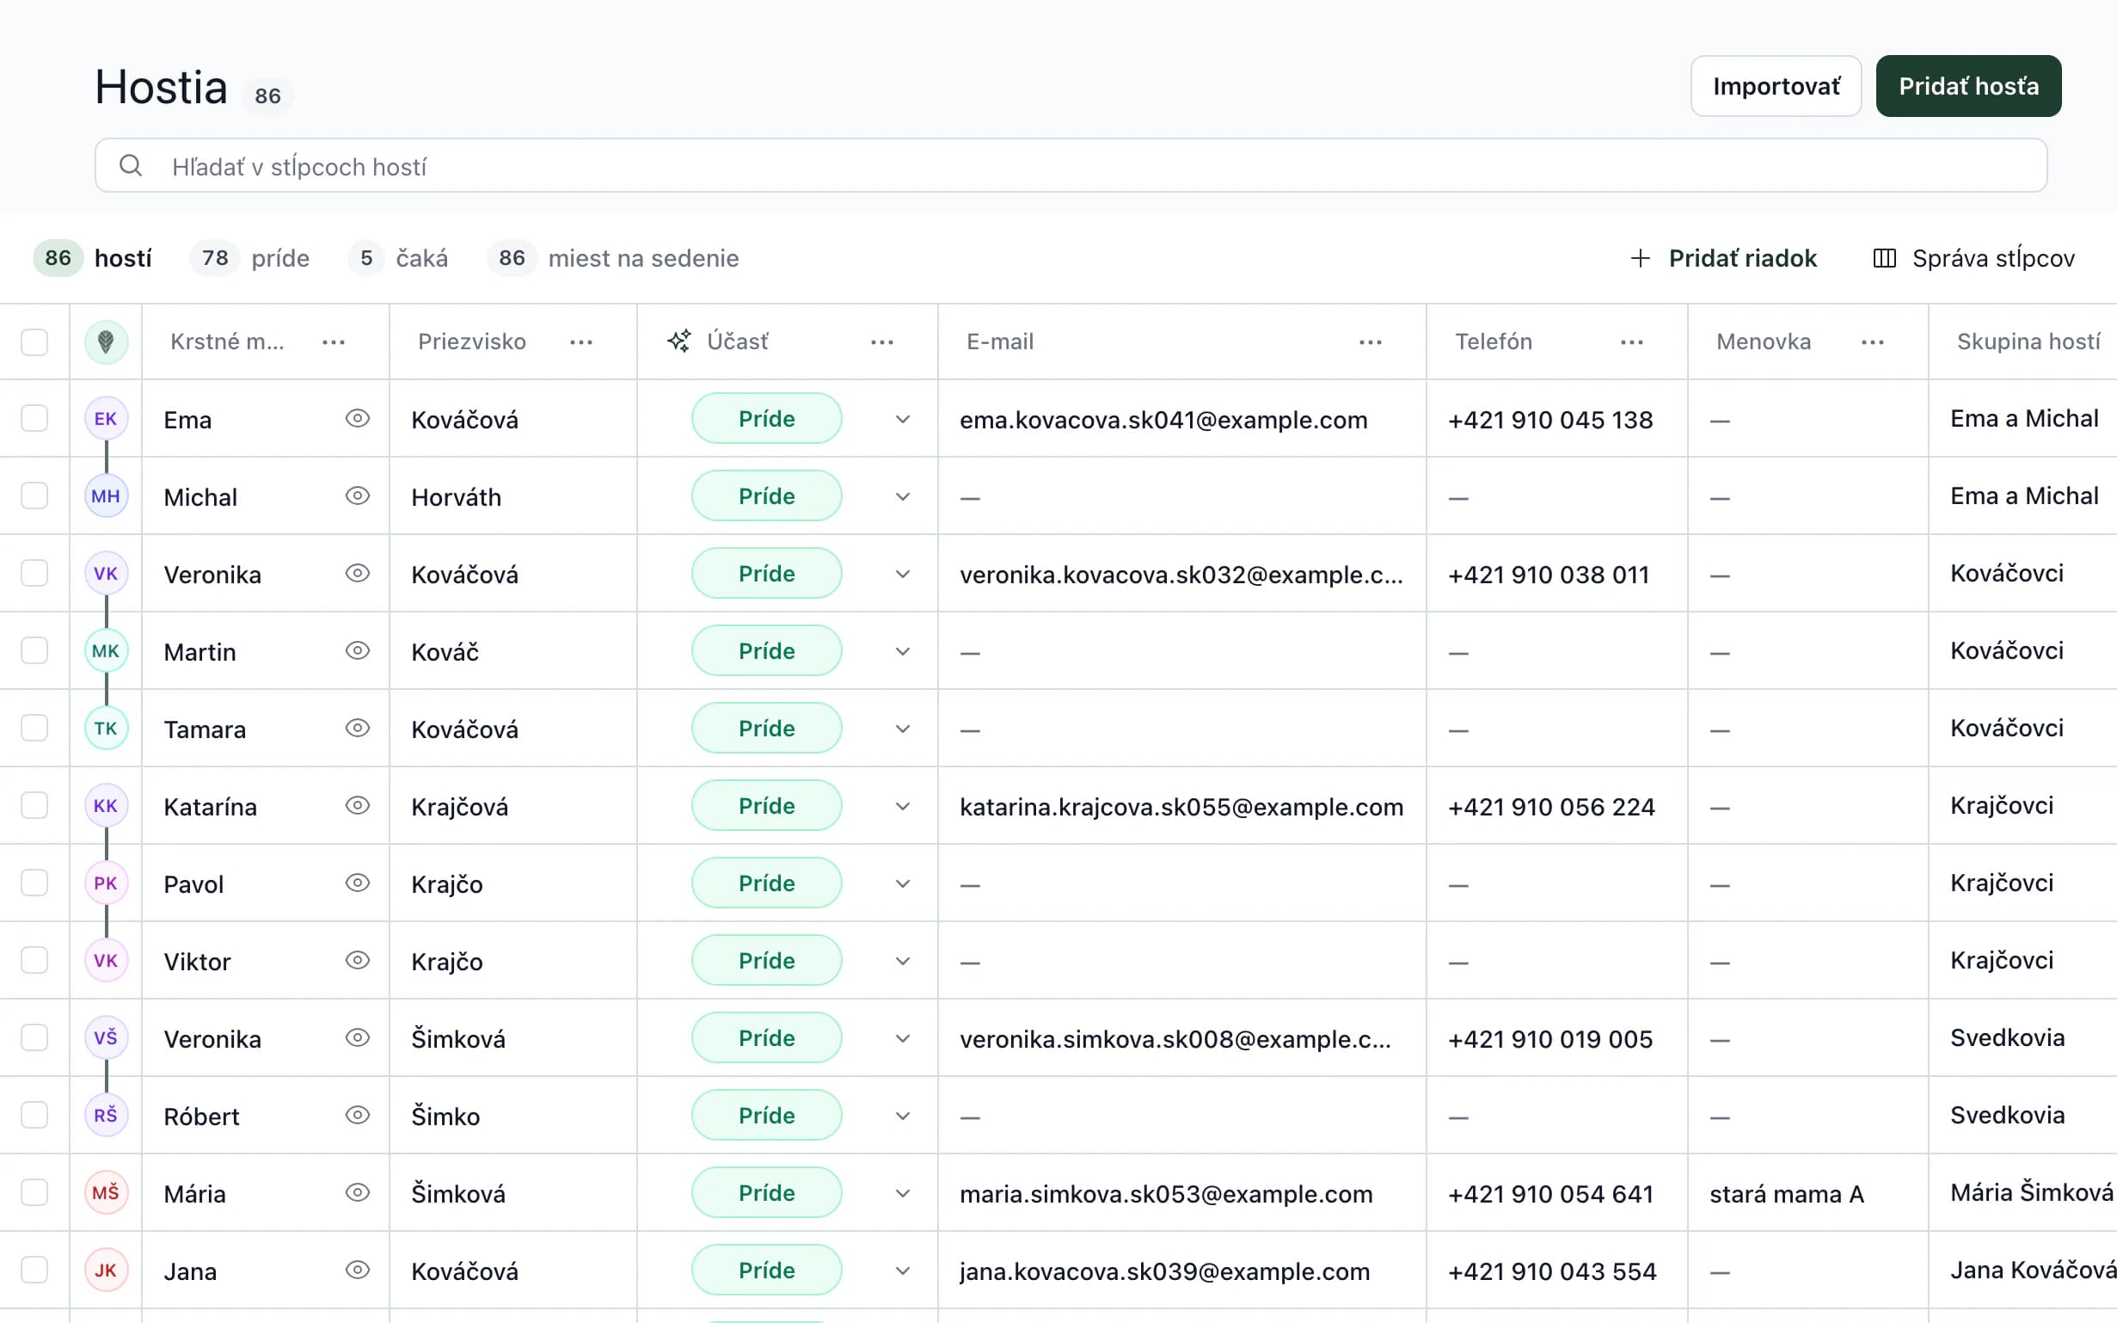Expand attendance dropdown for Tamara Kováčová
The image size is (2117, 1323).
902,729
